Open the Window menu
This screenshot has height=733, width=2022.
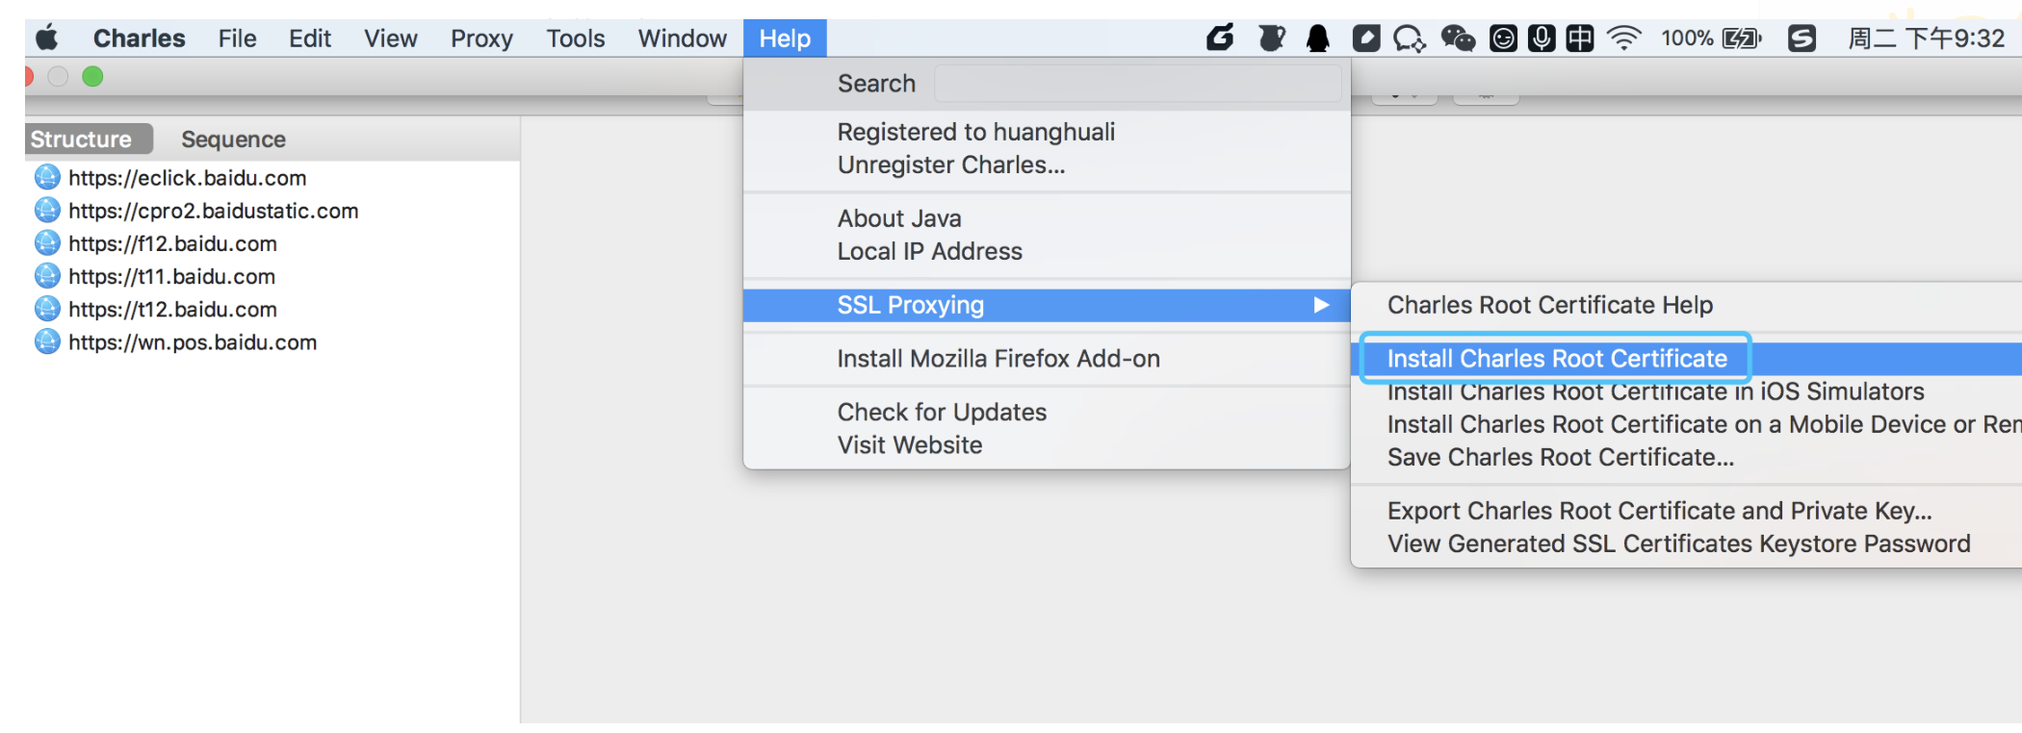(x=682, y=38)
